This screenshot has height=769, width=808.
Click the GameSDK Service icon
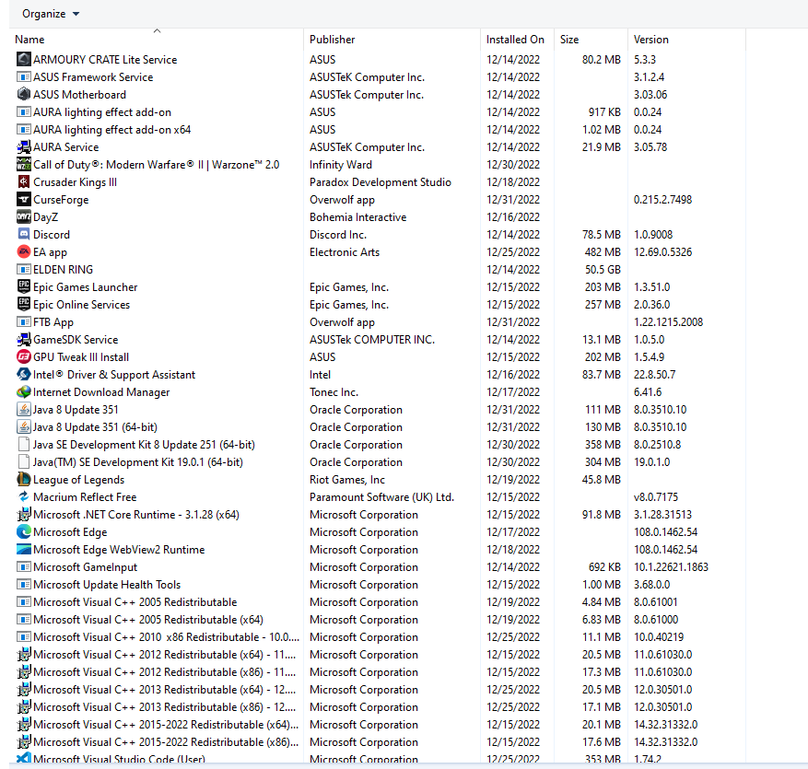point(24,340)
